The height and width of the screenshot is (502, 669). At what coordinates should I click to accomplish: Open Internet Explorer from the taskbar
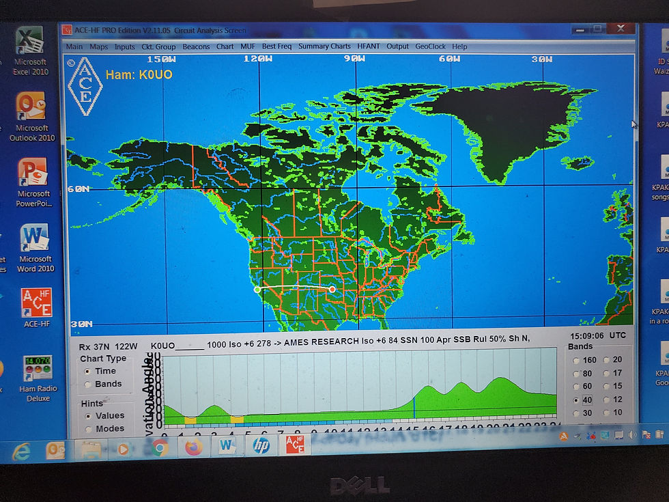click(x=20, y=451)
